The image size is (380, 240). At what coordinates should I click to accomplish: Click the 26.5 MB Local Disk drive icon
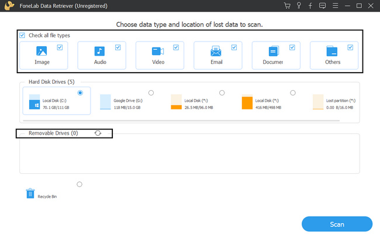[x=176, y=102]
